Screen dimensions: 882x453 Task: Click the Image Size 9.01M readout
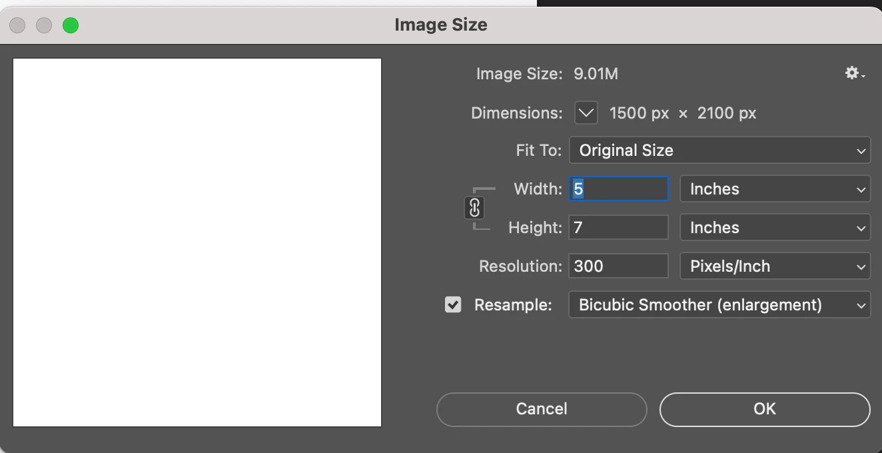[x=547, y=74]
